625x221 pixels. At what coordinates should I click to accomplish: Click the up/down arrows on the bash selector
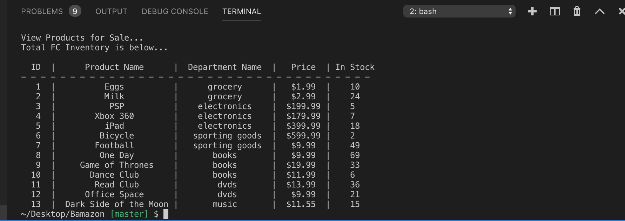(x=510, y=12)
